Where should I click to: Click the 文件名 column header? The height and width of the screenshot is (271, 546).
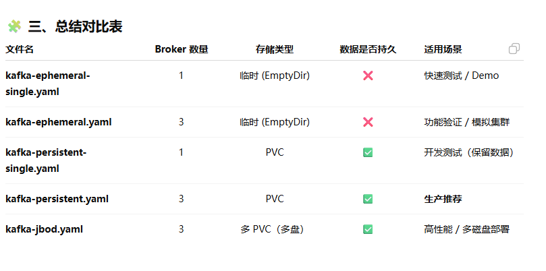[x=20, y=49]
